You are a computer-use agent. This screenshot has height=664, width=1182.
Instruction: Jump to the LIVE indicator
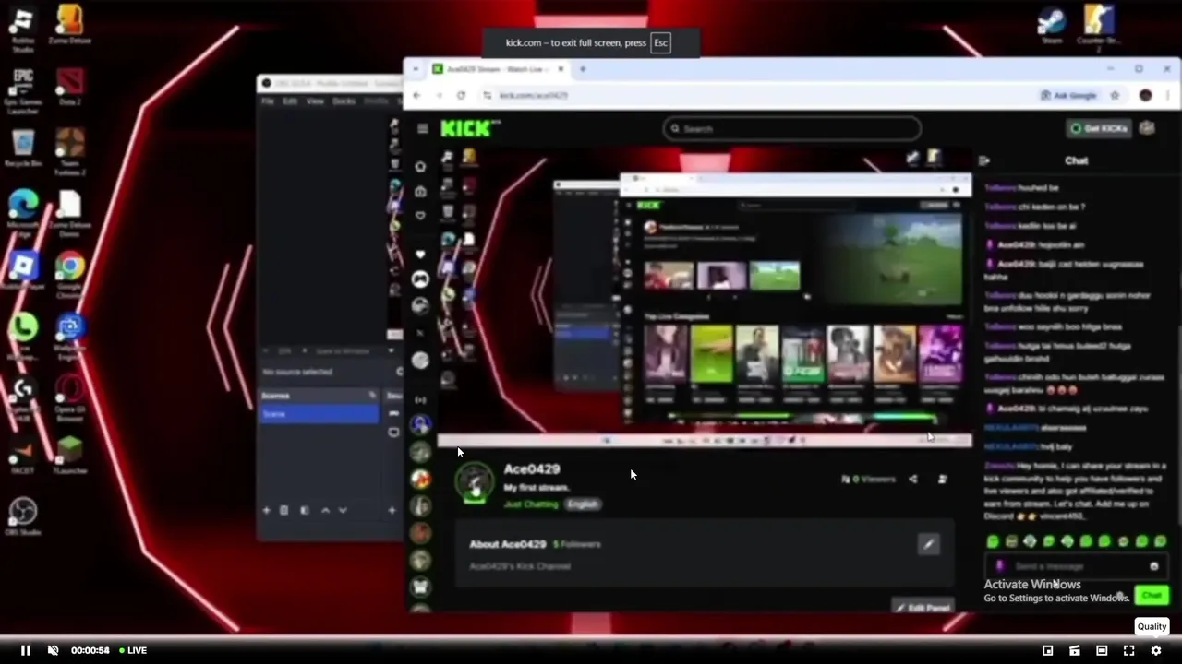tap(132, 650)
